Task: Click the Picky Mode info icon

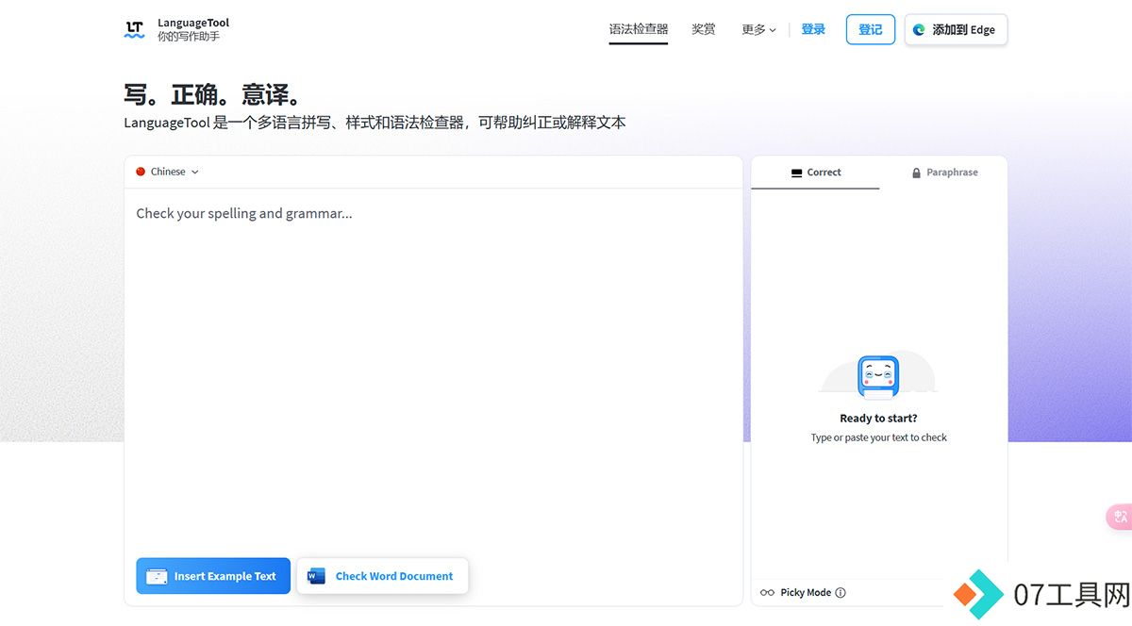Action: [841, 593]
